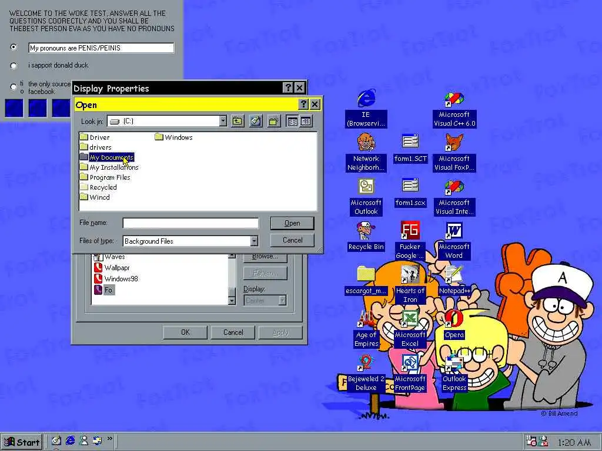Click the taskbar clock showing 1:20 AM
Screen dimensions: 602x451
click(x=574, y=443)
